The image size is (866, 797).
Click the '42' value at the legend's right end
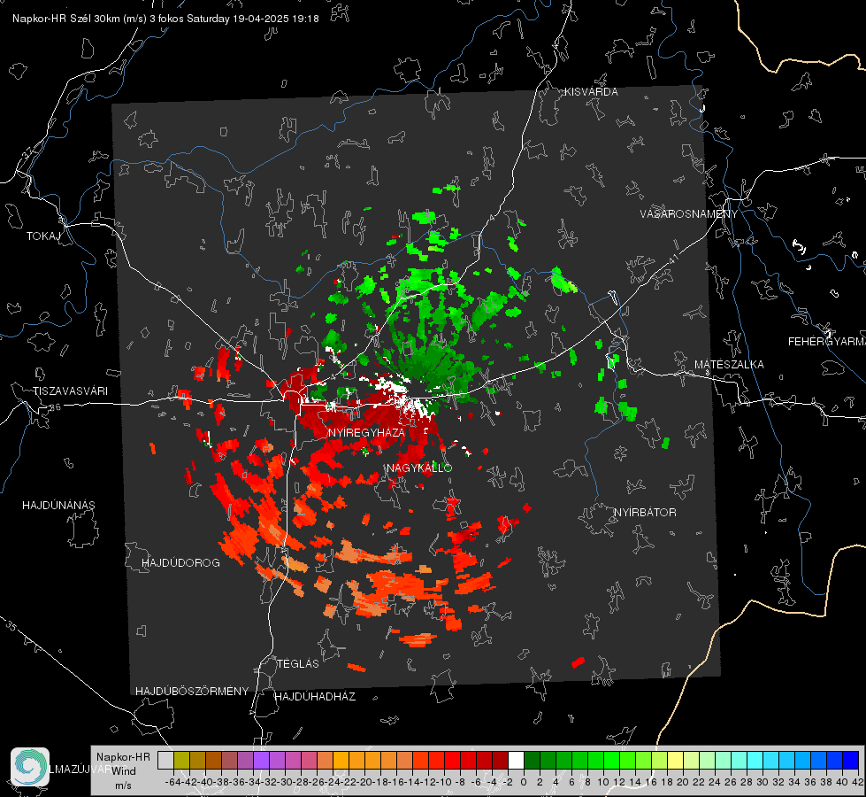[857, 782]
